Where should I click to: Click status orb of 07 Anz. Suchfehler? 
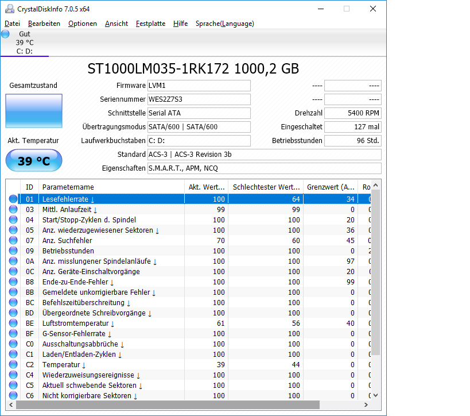pyautogui.click(x=13, y=240)
